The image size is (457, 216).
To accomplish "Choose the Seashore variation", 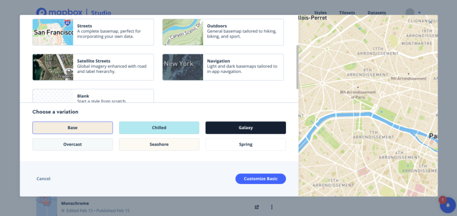I will click(159, 144).
